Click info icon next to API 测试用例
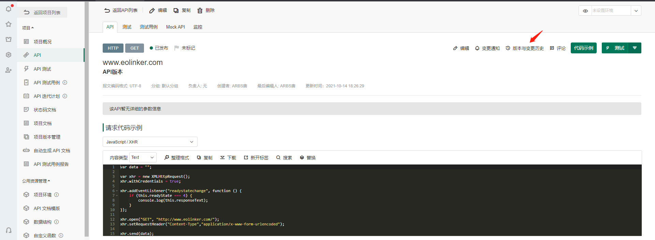The width and height of the screenshot is (655, 240). [x=65, y=83]
